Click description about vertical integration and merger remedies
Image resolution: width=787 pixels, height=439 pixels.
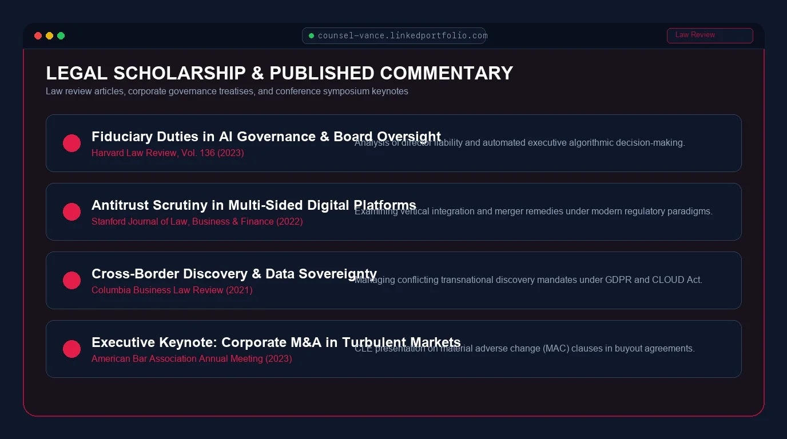pyautogui.click(x=533, y=211)
